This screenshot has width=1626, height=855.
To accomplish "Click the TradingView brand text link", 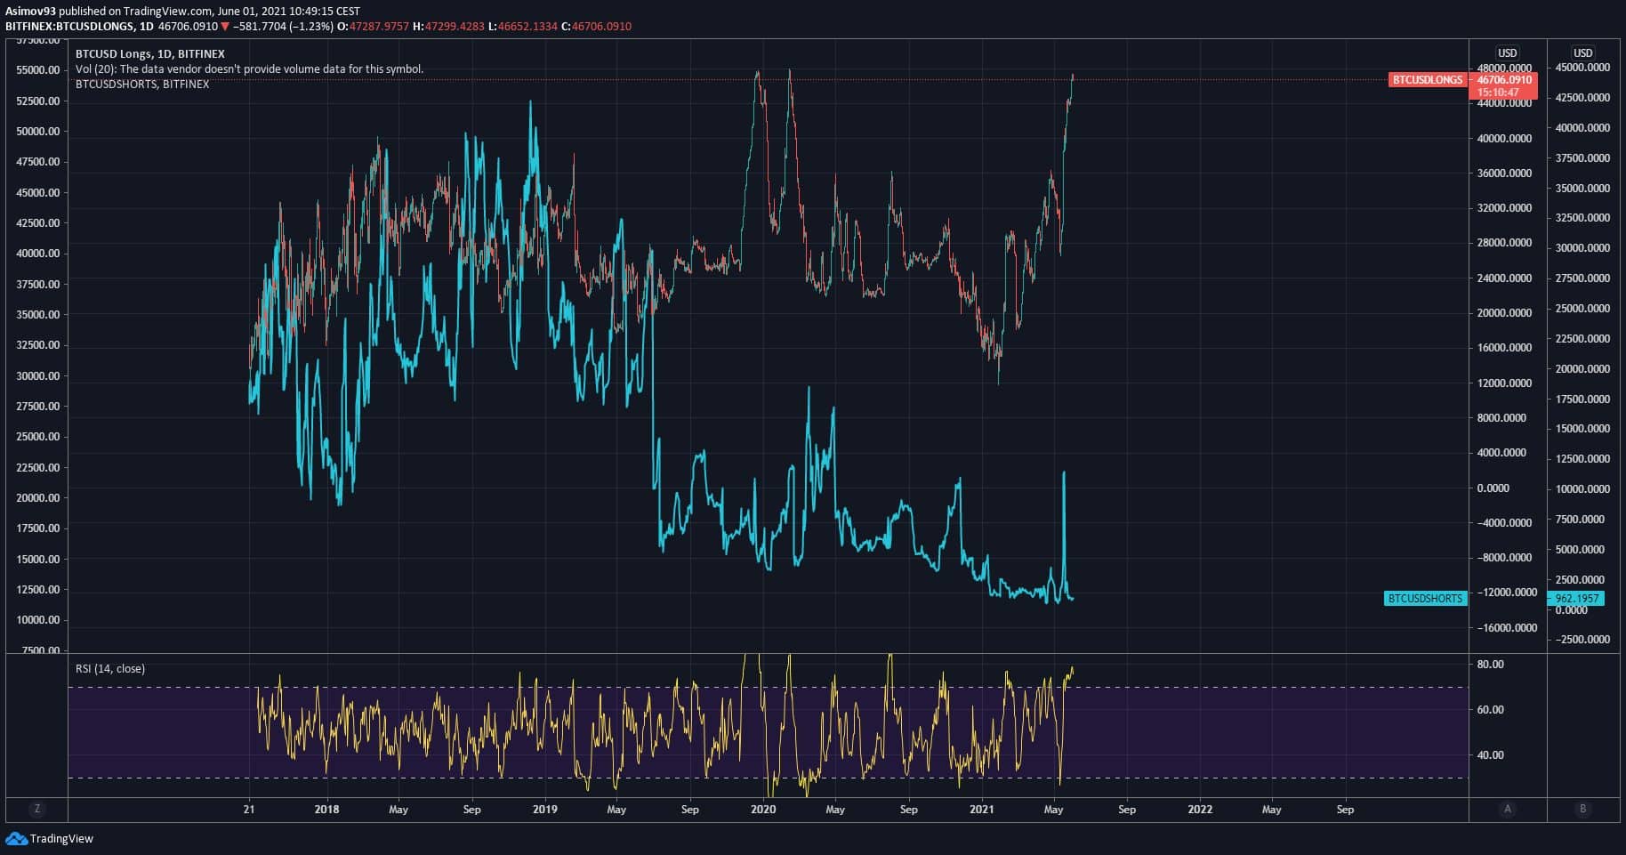I will pyautogui.click(x=61, y=838).
